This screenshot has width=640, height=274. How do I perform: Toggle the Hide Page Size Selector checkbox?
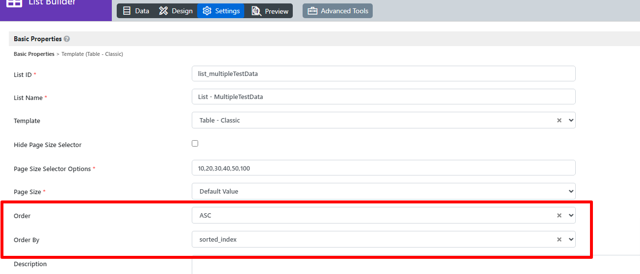195,144
